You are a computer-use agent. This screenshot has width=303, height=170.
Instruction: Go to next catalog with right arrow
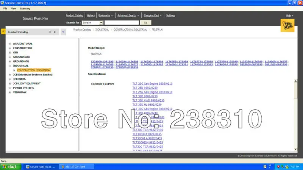point(55,32)
